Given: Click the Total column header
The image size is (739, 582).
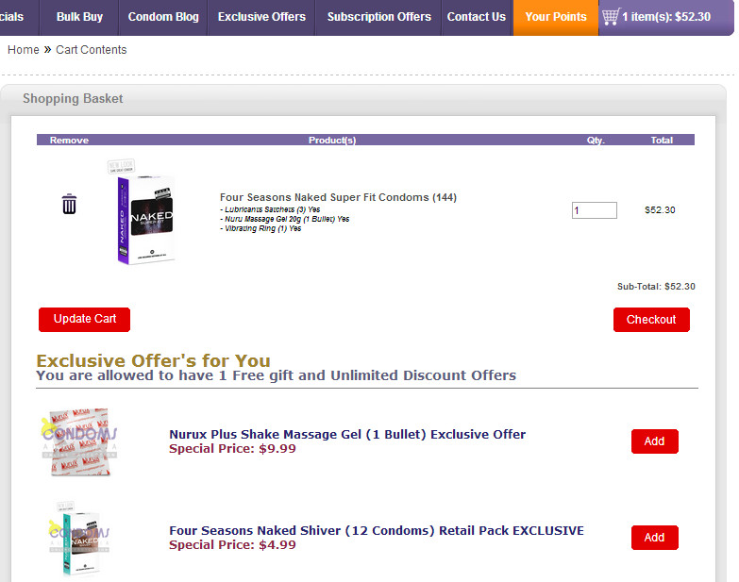Looking at the screenshot, I should 662,140.
